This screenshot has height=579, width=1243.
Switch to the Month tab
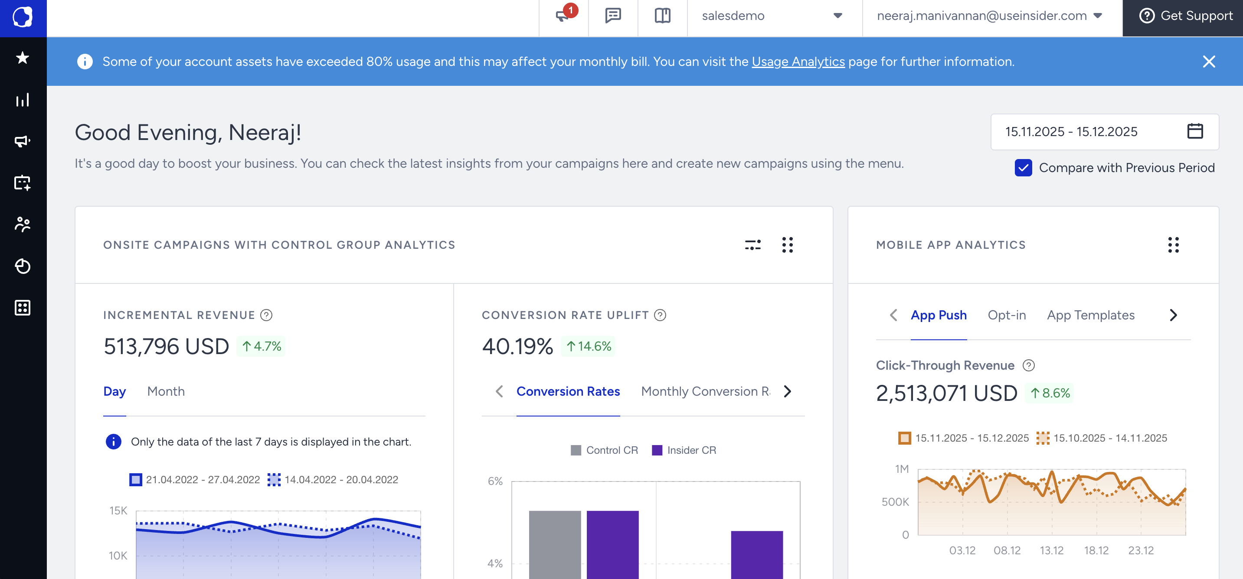166,391
